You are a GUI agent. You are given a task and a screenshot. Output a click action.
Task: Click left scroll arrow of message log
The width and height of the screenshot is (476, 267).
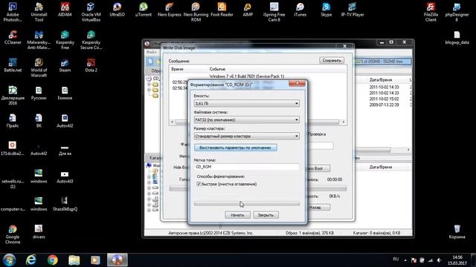click(172, 122)
